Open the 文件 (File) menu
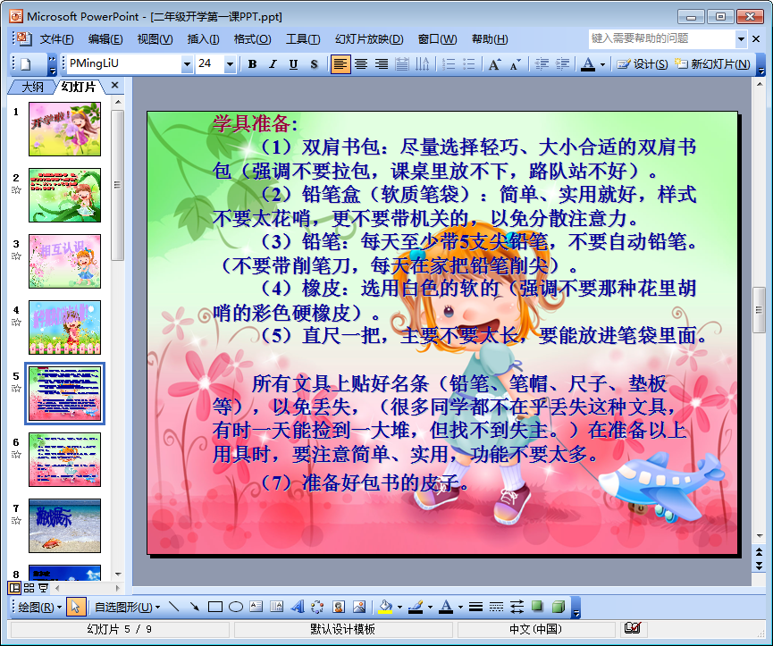Viewport: 773px width, 646px height. 56,39
